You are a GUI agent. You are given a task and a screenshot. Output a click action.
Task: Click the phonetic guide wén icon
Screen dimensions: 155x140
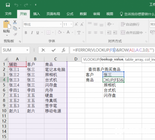79,33
